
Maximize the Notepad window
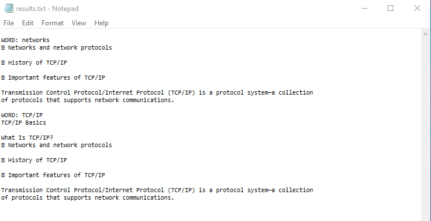click(x=391, y=9)
